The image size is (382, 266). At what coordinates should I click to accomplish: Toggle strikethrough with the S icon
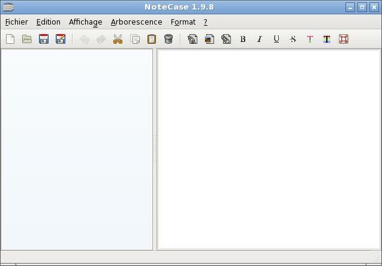point(293,39)
